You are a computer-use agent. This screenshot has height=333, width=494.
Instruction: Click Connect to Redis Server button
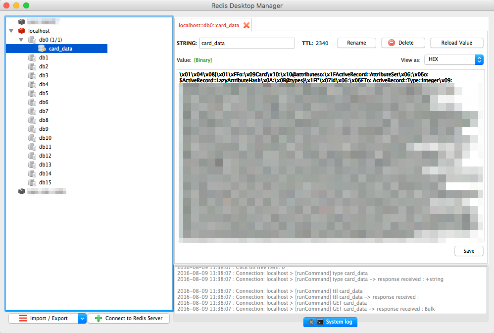[x=129, y=319]
